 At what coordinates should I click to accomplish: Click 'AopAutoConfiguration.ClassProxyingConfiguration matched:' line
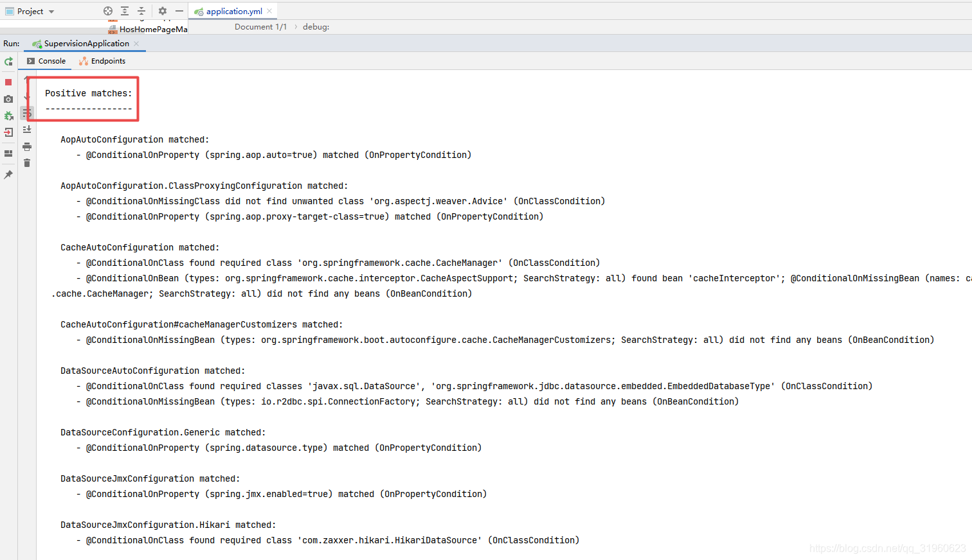pyautogui.click(x=204, y=186)
